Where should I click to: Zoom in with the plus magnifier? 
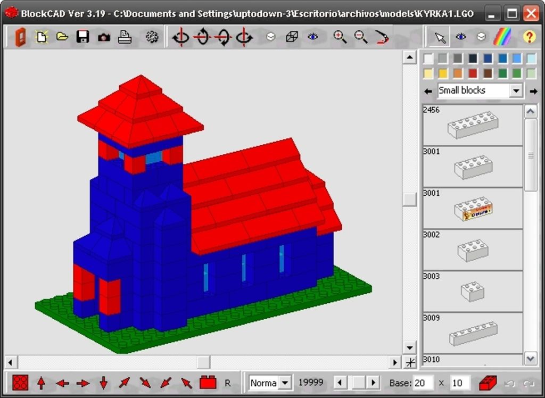tap(340, 37)
